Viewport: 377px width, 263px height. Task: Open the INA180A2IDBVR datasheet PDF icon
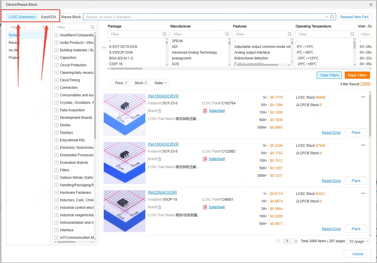point(205,111)
